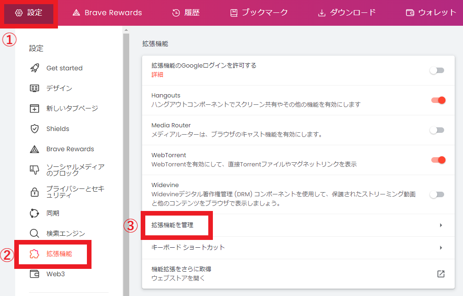Expand 拡張機能を管理 arrow on the right
The image size is (463, 296).
[x=441, y=225]
